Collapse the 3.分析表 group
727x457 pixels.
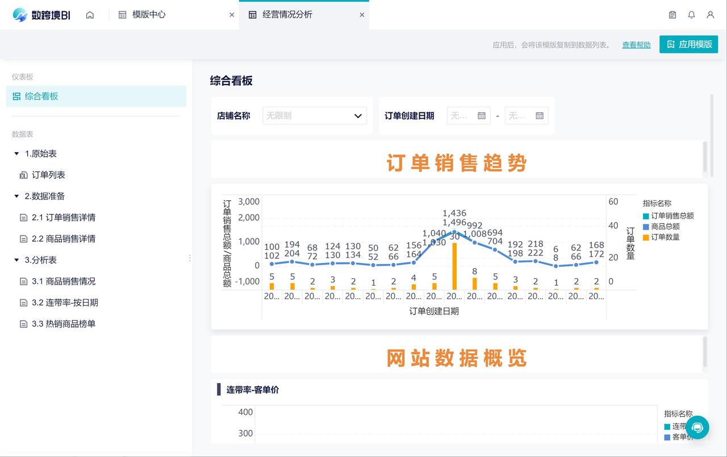coord(16,260)
